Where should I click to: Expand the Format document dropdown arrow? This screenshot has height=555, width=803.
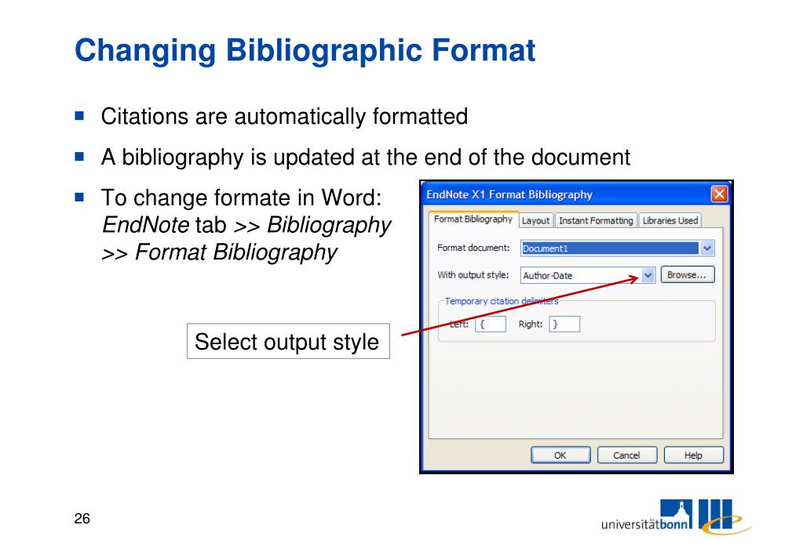(x=707, y=248)
